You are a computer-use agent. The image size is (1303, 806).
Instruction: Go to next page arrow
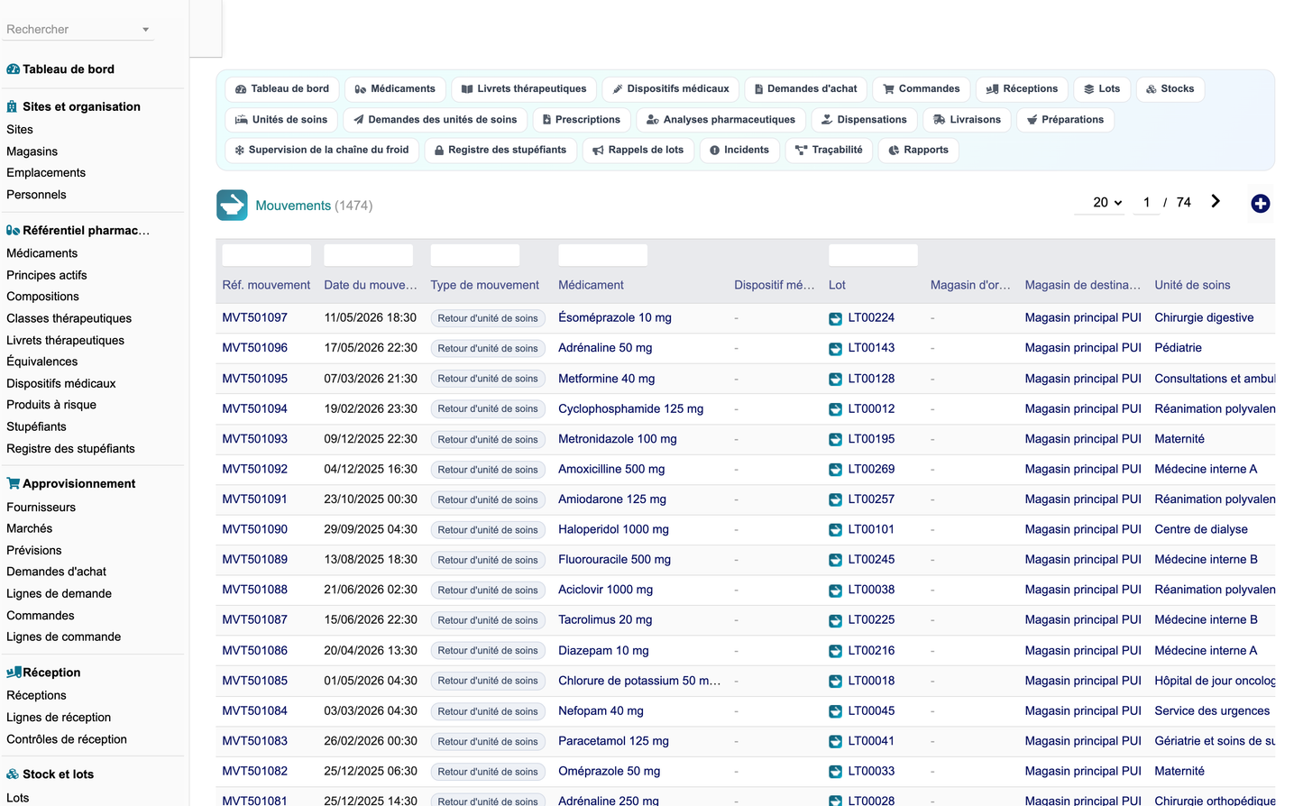point(1216,202)
